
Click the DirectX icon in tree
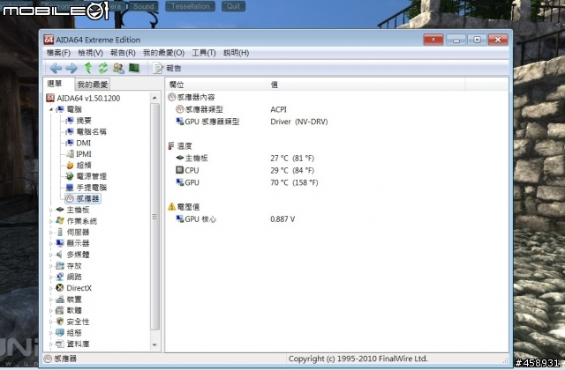[60, 288]
